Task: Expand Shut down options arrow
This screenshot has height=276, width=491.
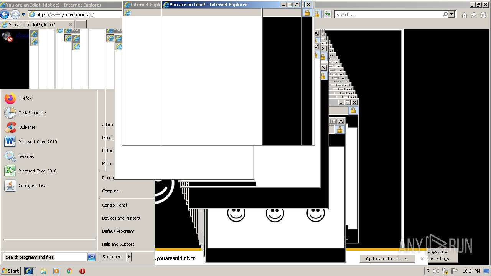Action: coord(129,257)
